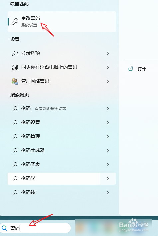Choose the 密码子表 search suggestion
Viewport: 158px width, 236px height.
(x=62, y=165)
